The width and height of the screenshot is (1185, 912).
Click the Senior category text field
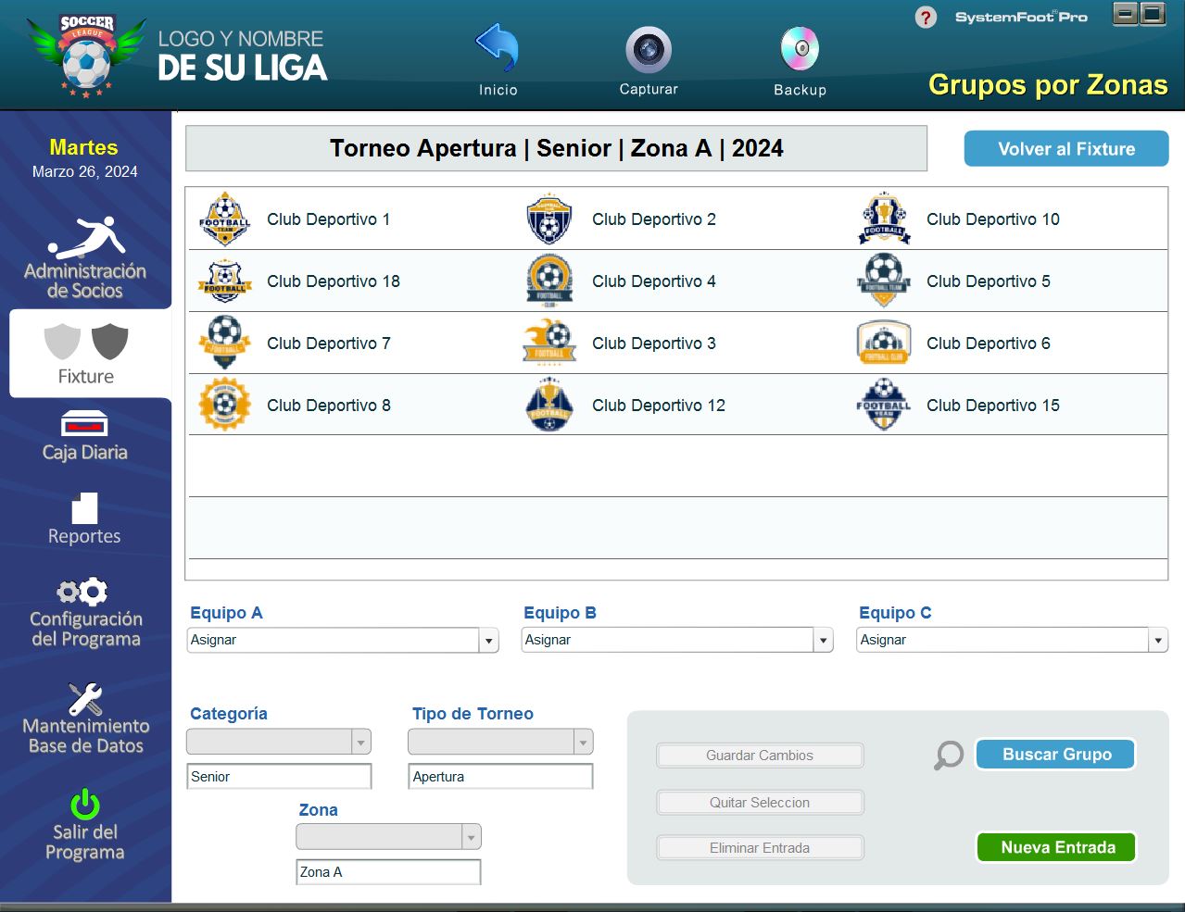[279, 777]
